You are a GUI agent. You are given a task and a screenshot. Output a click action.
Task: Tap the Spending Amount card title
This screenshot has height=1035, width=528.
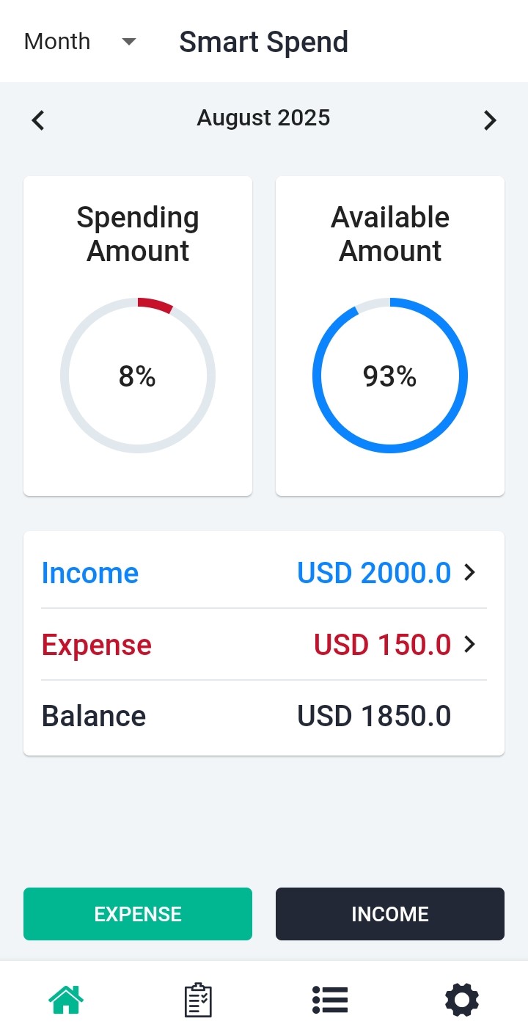138,234
